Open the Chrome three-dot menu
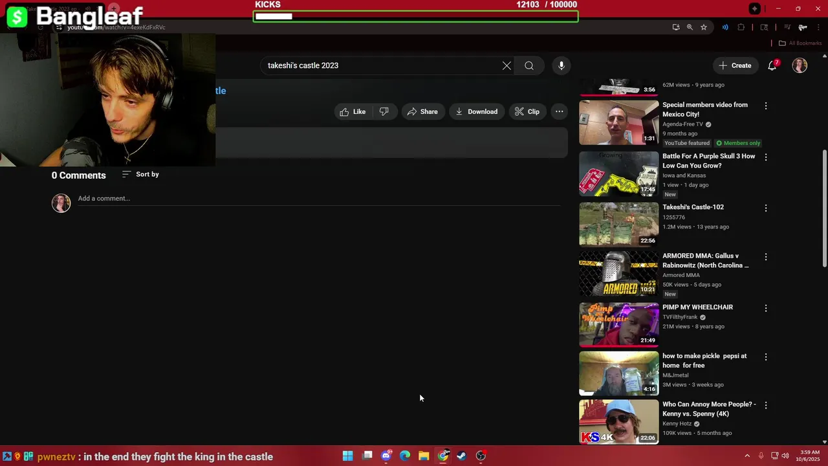This screenshot has height=466, width=828. click(x=819, y=27)
